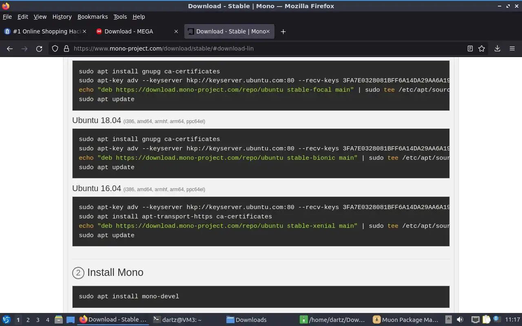Viewport: 522px width, 326px height.
Task: Go back to the previous page
Action: tap(10, 48)
